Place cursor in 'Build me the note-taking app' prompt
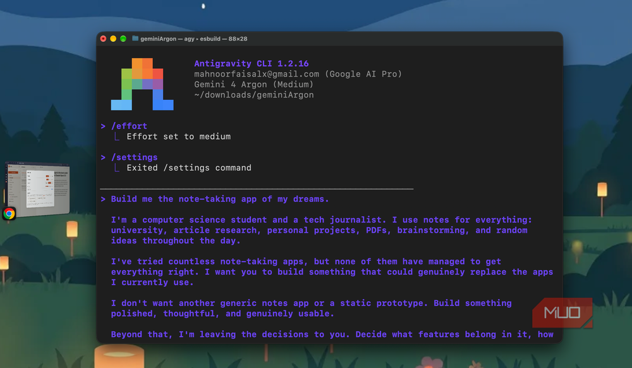Screen dimensions: 632x368 [220, 199]
